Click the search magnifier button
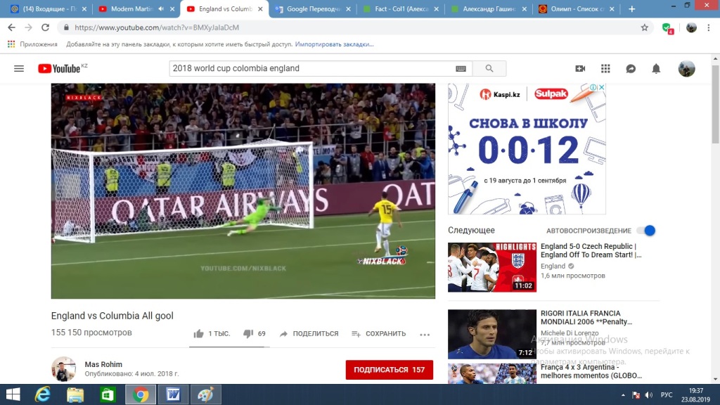The height and width of the screenshot is (405, 720). tap(489, 68)
